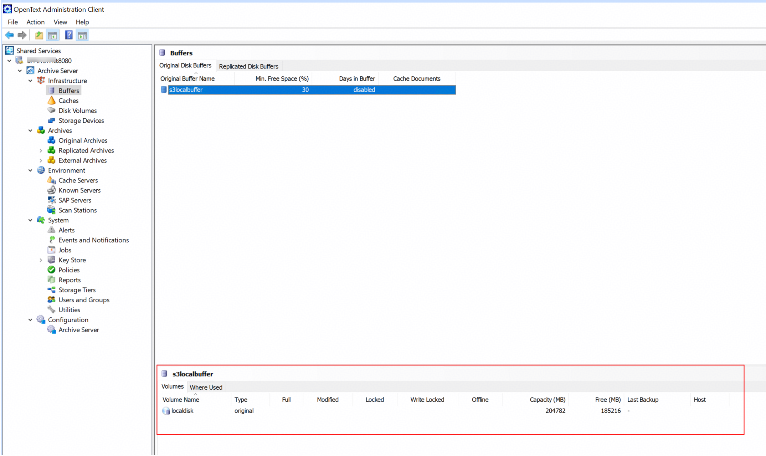The height and width of the screenshot is (456, 766).
Task: Open the Action menu
Action: (x=35, y=22)
